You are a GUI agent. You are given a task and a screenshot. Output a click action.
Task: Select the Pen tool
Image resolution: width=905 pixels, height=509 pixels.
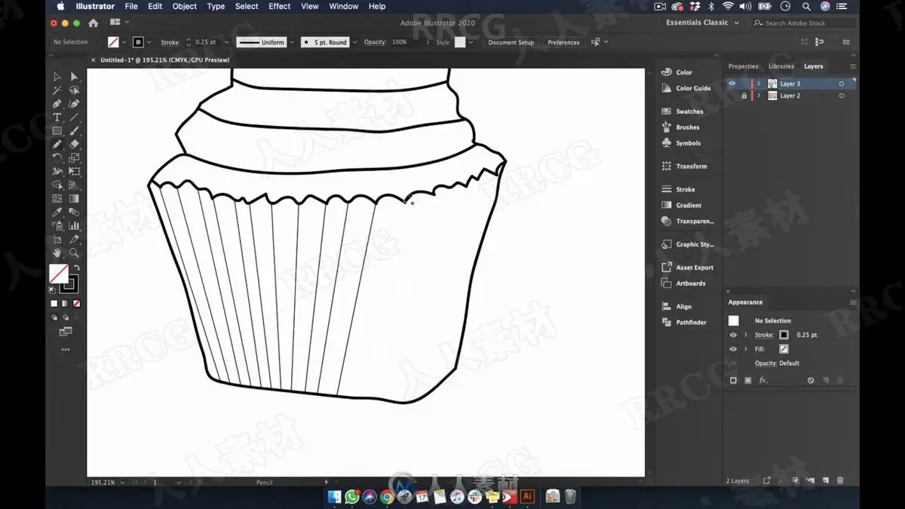pyautogui.click(x=57, y=103)
